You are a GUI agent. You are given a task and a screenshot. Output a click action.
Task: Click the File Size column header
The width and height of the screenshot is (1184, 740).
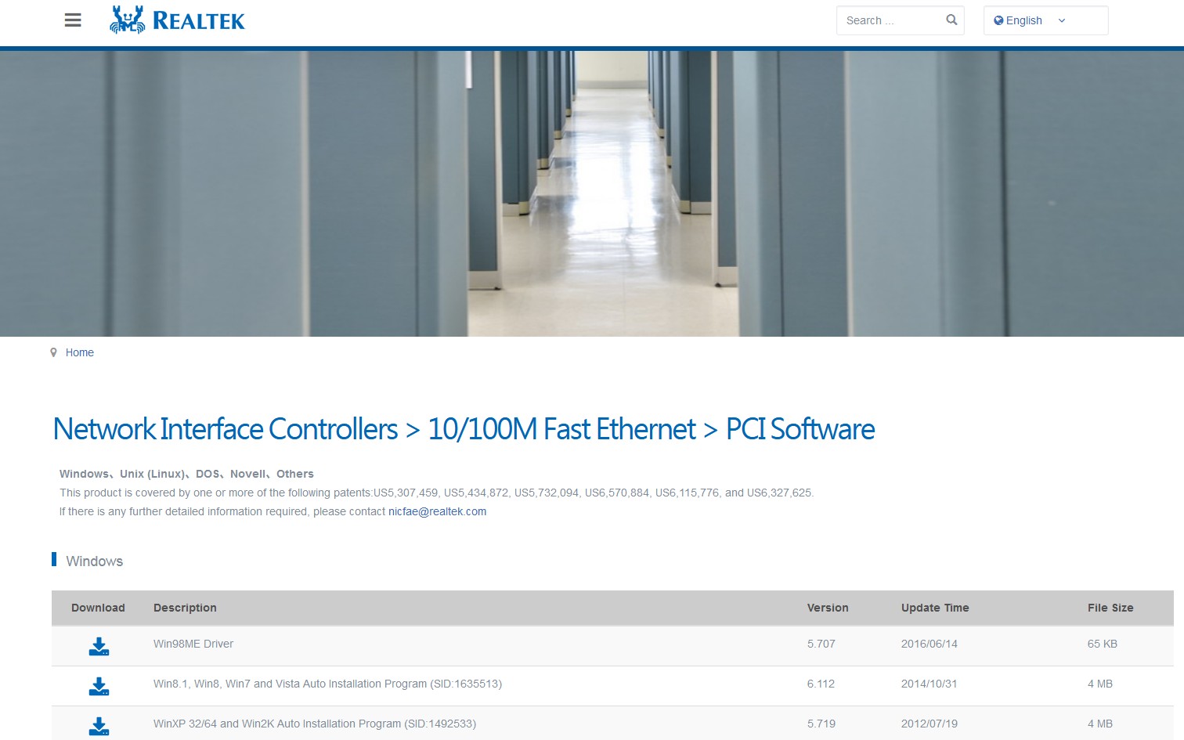1110,608
